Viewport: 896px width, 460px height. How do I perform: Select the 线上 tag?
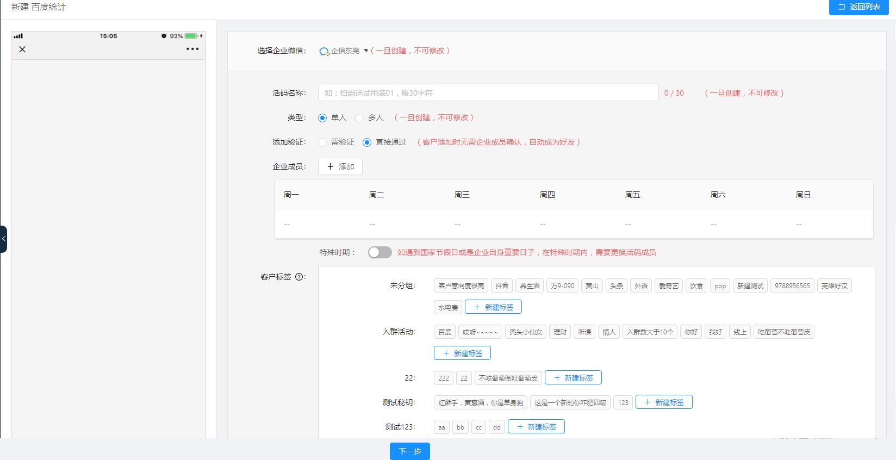pos(740,332)
